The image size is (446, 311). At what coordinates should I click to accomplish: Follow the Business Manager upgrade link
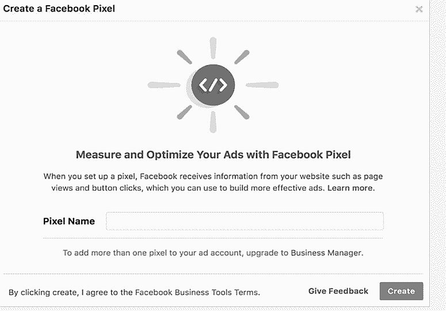(326, 253)
